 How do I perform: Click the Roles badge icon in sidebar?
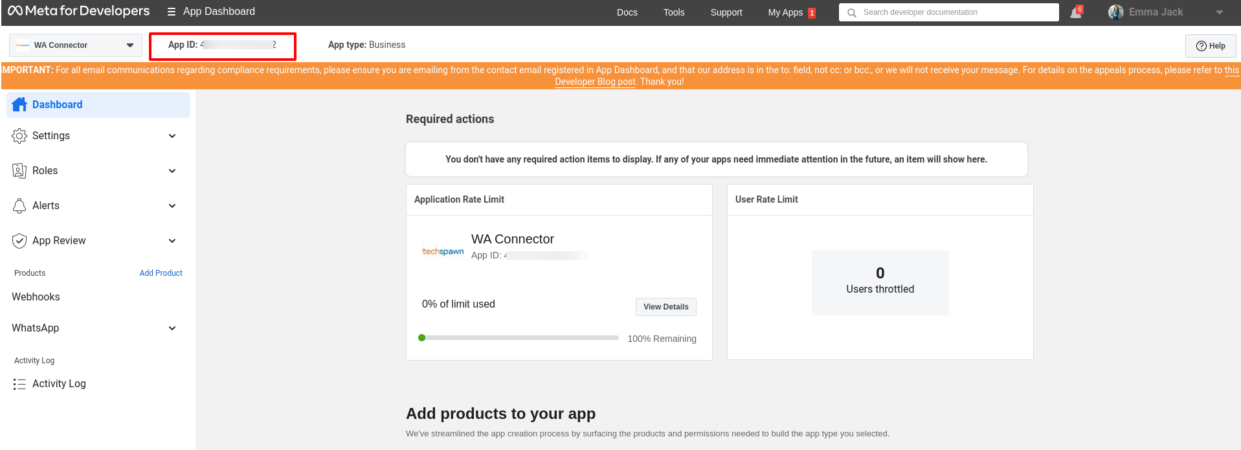[19, 171]
